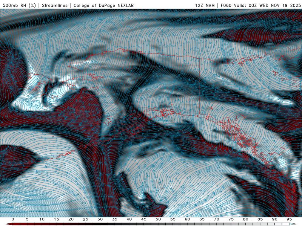Click the "35" value on color scale
Screen dimensions: 302x226
pyautogui.click(x=115, y=219)
